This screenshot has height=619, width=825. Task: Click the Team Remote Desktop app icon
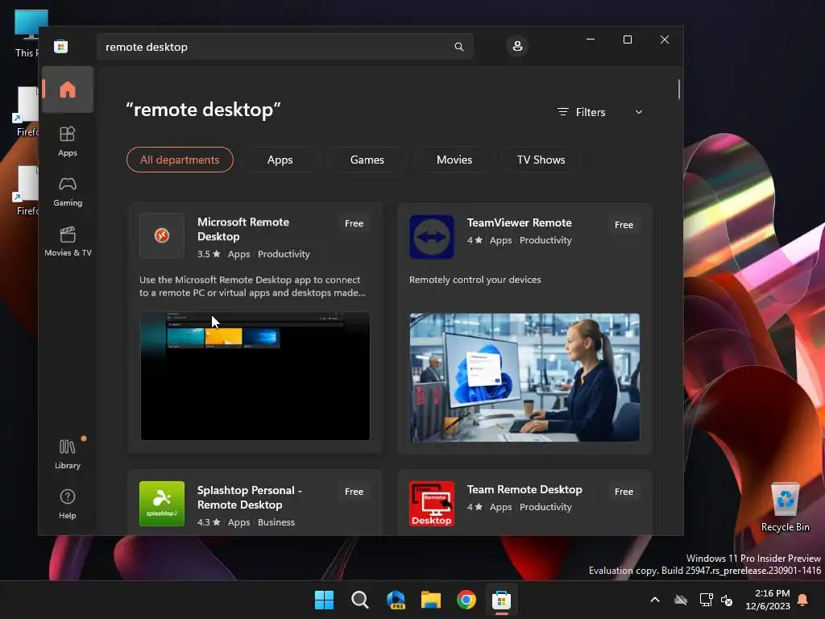[x=432, y=504]
